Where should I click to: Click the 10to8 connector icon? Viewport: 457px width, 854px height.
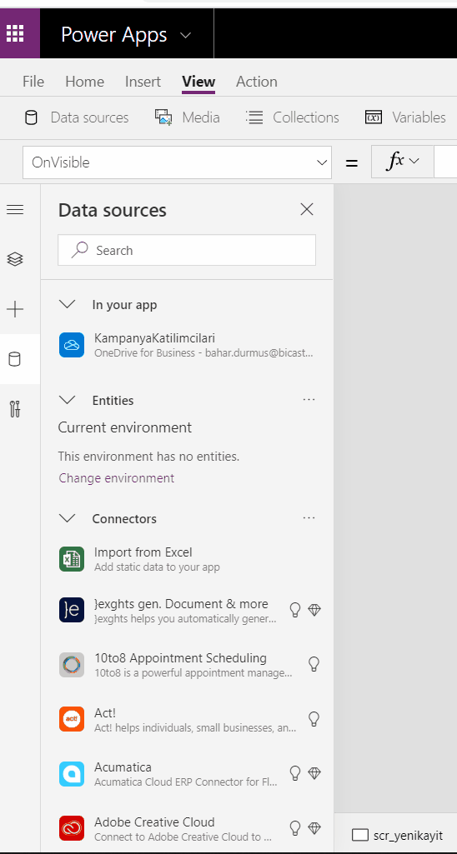pos(72,665)
